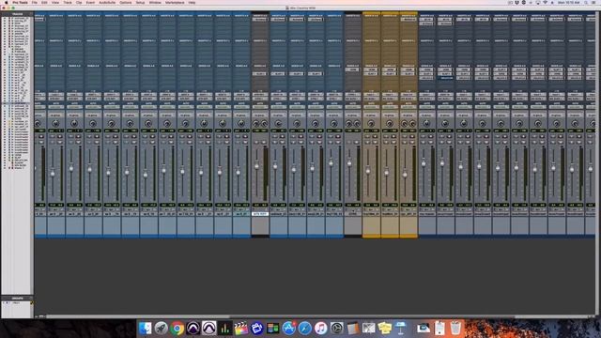Click the left pan knob on the highlighted aux strip
This screenshot has height=338, width=601.
256,123
